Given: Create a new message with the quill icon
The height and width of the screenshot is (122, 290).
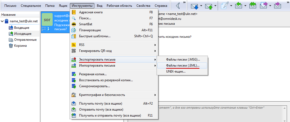Looking at the screenshot, I should pos(224,6).
